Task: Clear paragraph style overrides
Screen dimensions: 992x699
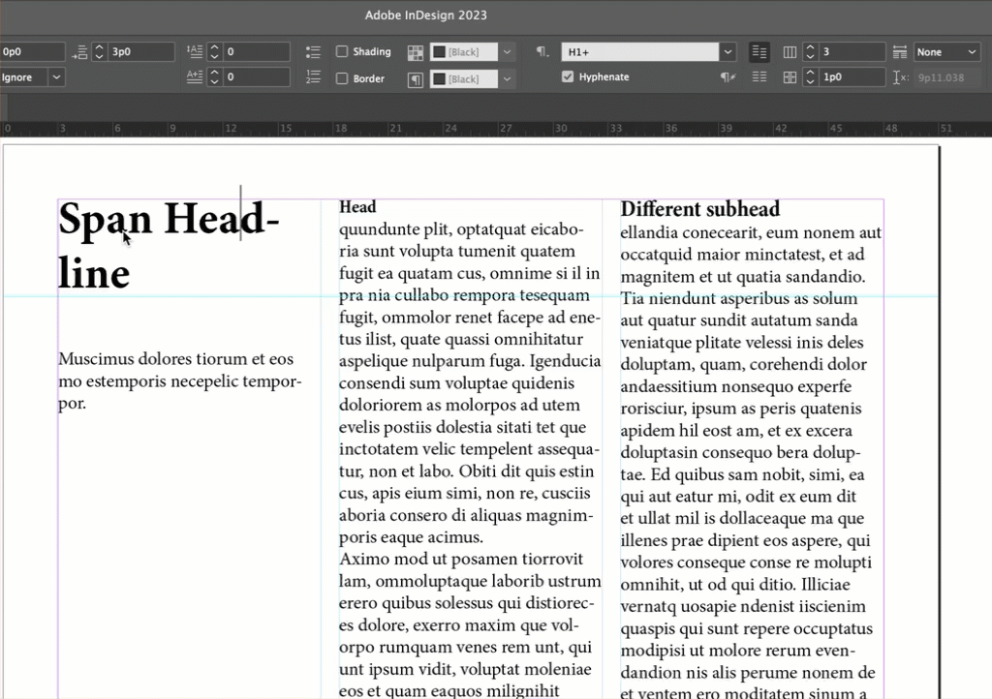Action: tap(728, 77)
